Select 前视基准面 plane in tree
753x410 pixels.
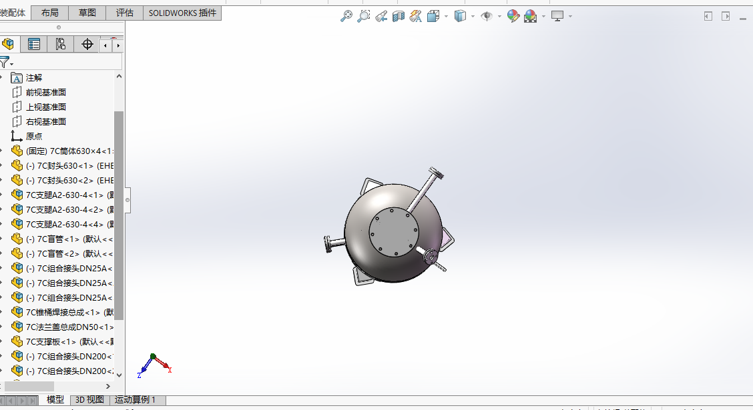pyautogui.click(x=45, y=92)
